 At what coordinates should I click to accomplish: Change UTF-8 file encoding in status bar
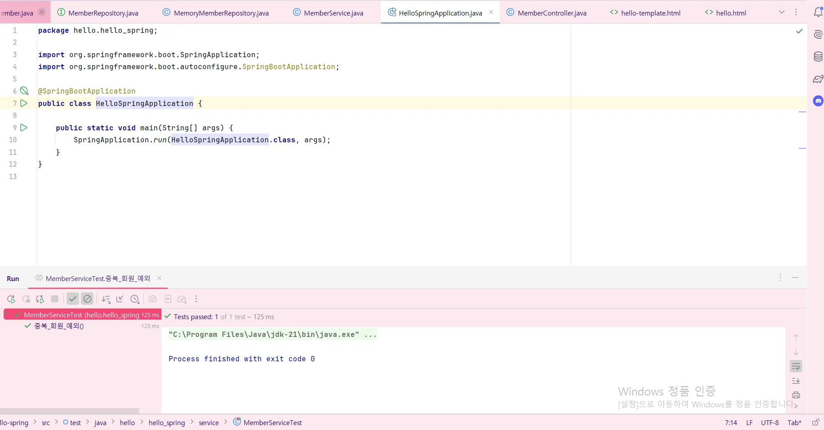[770, 423]
